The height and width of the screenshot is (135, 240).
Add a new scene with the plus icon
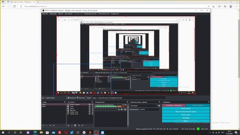click(43, 125)
